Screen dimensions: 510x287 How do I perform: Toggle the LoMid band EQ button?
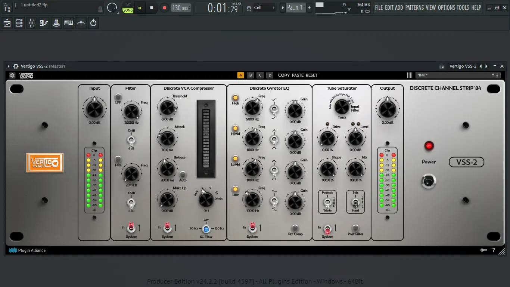[235, 158]
